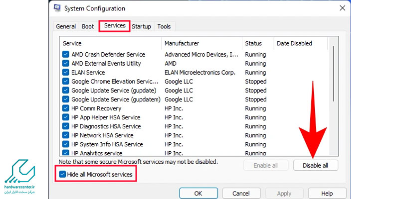Click HP Inc. manufacturer for Diagnostics HSA
Screen dimensions: 399x199
174,126
